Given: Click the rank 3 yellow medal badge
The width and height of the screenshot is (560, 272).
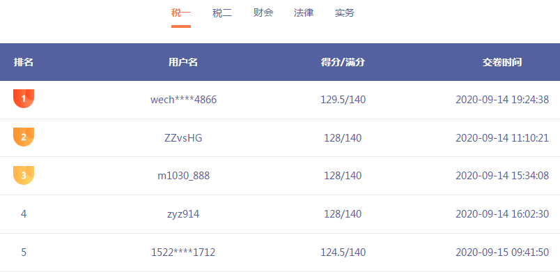Looking at the screenshot, I should (24, 175).
